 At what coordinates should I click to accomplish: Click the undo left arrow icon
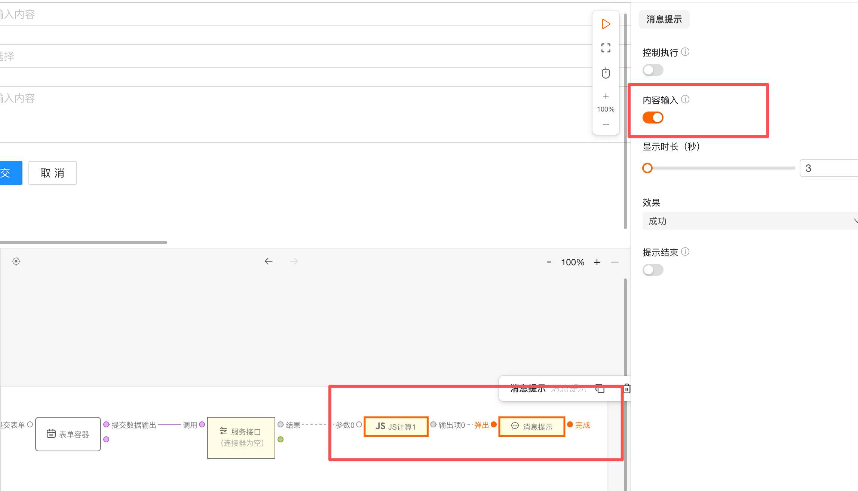pyautogui.click(x=269, y=261)
